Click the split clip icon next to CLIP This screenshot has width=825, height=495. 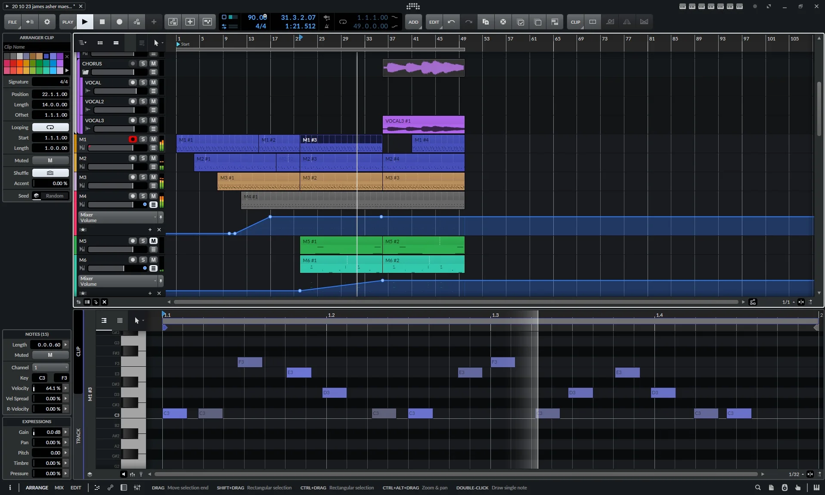[592, 22]
